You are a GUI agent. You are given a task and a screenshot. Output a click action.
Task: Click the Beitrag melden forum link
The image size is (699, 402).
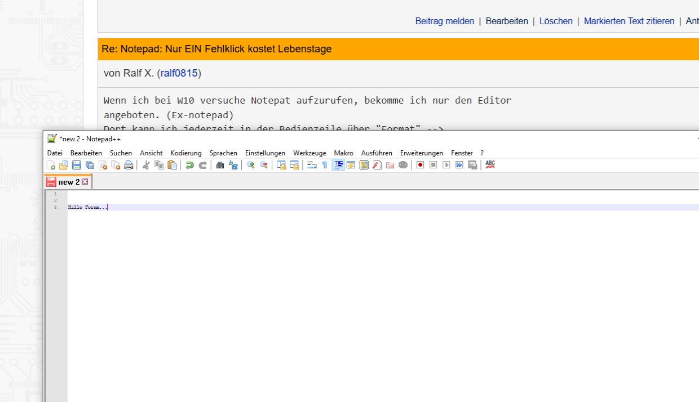coord(445,21)
